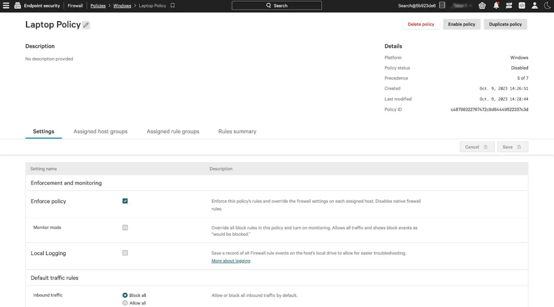Viewport: 554px width, 307px height.
Task: Edit the Laptop Policy name with pencil icon
Action: coord(85,25)
